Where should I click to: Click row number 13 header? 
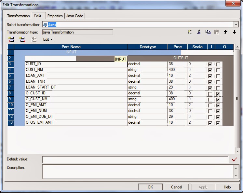11,122
